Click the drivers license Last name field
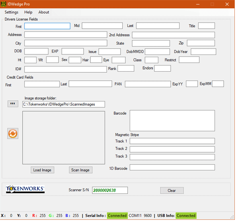The height and width of the screenshot is (221, 236). pyautogui.click(x=158, y=26)
